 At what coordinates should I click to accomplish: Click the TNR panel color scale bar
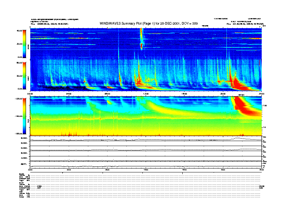(x=24, y=116)
